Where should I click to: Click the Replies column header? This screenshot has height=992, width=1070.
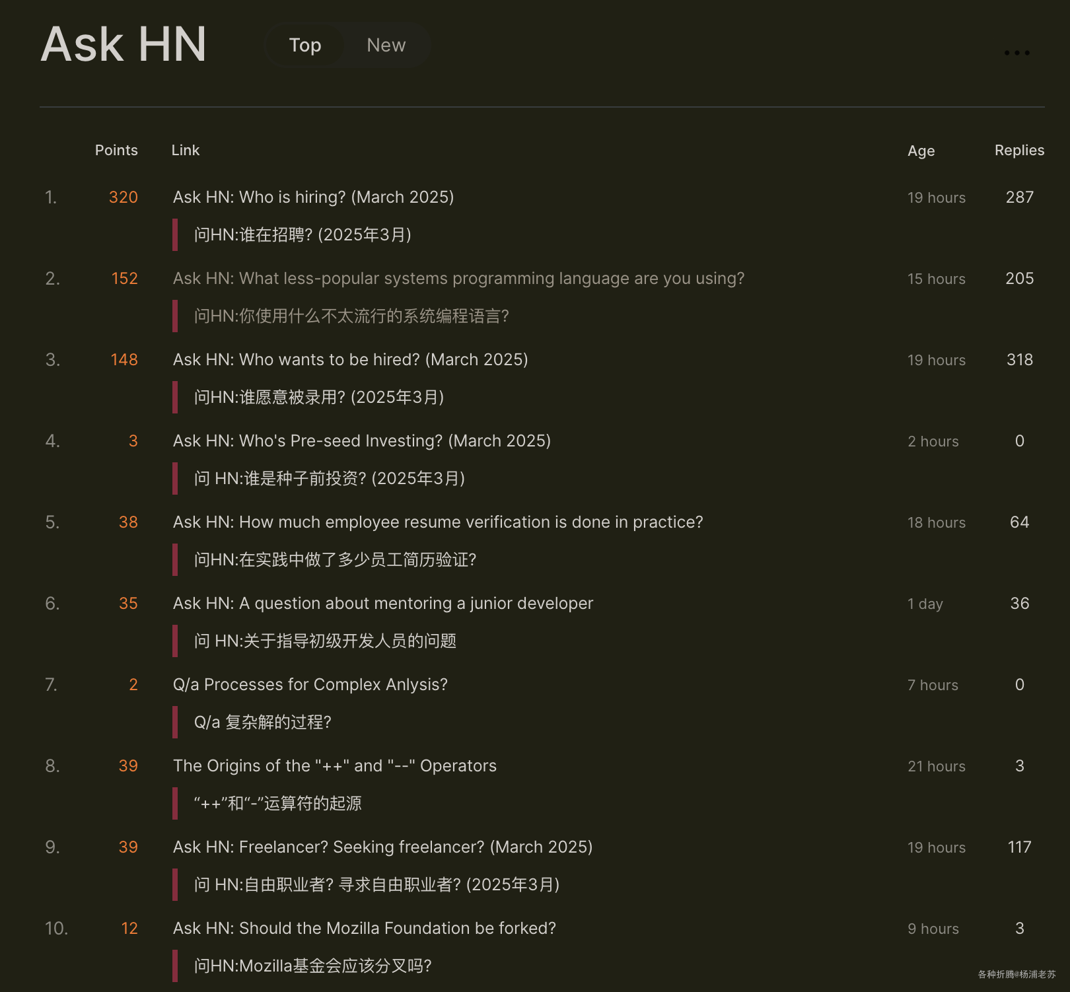1019,150
